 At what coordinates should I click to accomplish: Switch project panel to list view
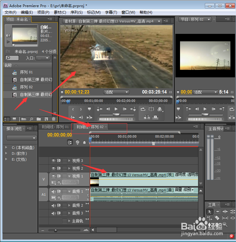tap(7, 119)
